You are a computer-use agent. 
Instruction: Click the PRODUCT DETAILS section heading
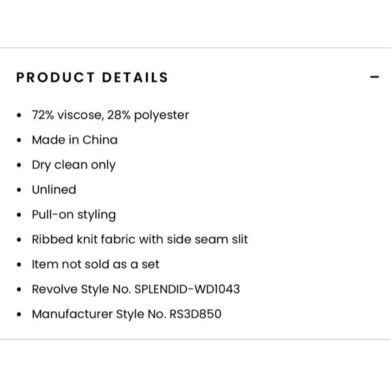pyautogui.click(x=92, y=77)
